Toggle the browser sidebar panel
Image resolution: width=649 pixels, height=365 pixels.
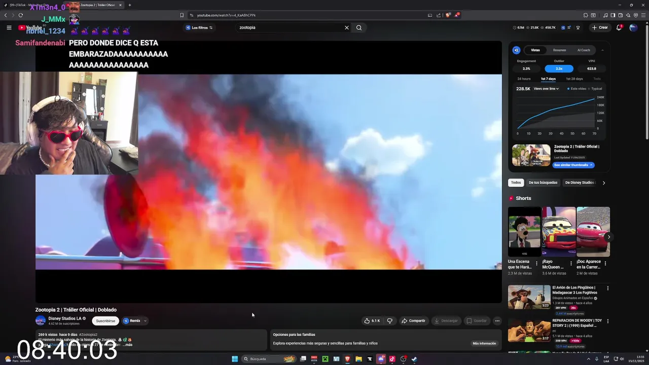(x=612, y=15)
